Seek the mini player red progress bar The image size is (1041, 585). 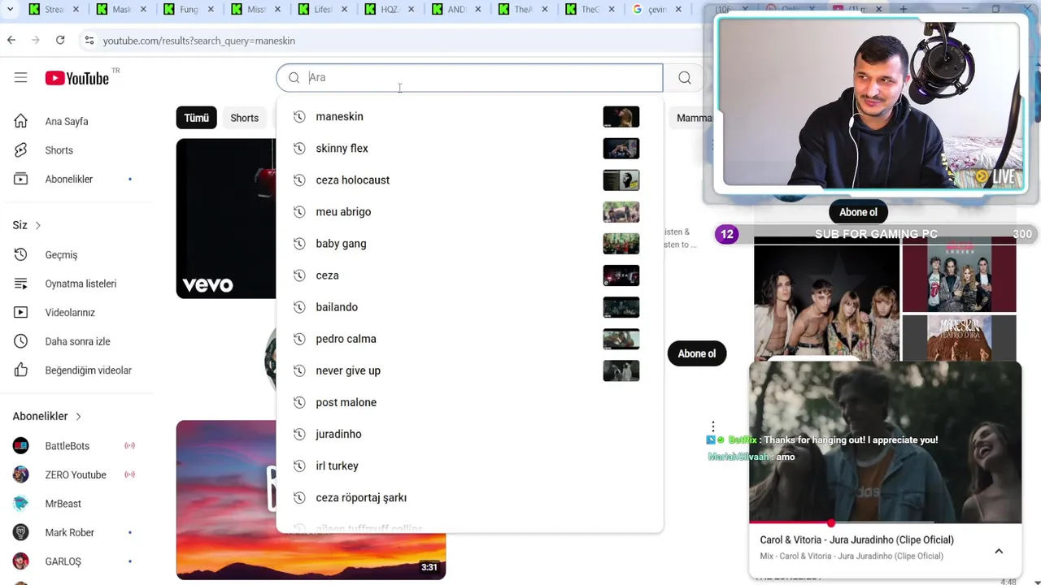coord(885,523)
